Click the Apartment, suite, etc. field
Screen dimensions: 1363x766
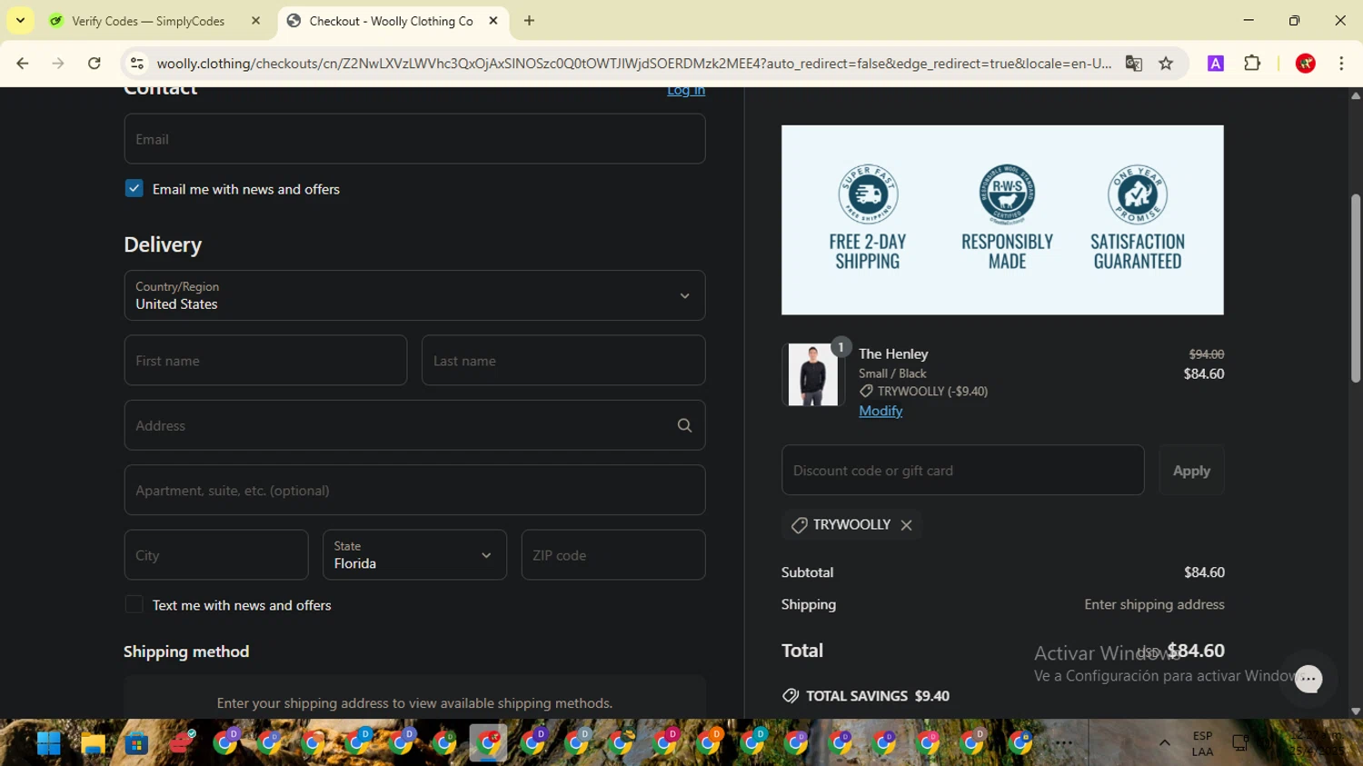[x=414, y=490]
